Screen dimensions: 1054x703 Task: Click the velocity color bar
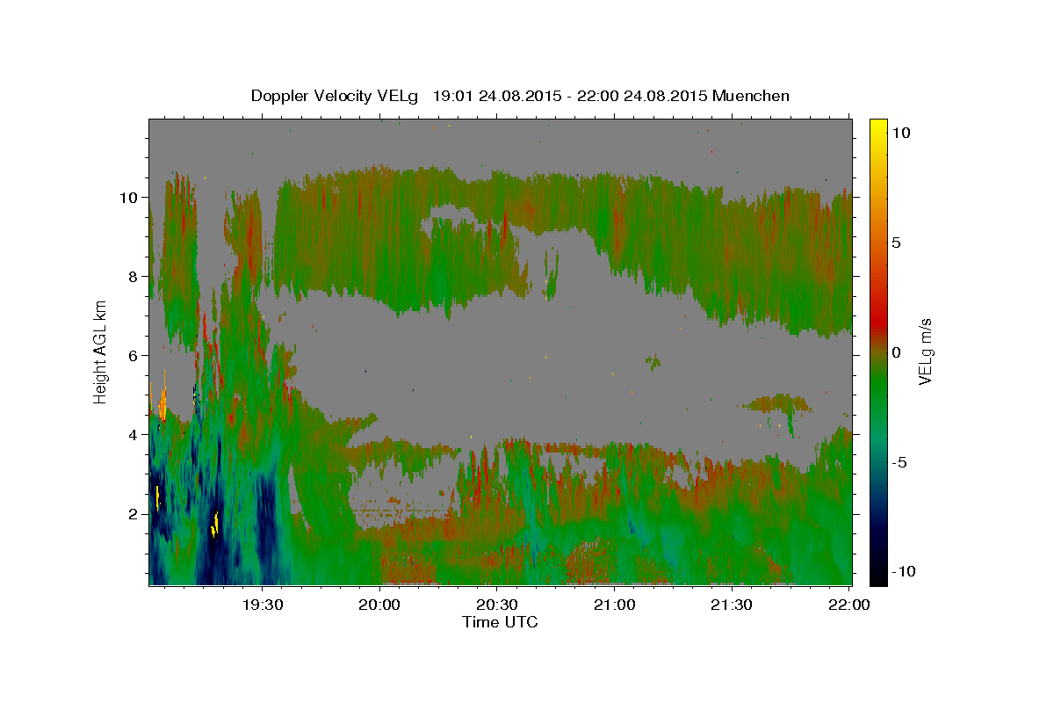pyautogui.click(x=878, y=351)
